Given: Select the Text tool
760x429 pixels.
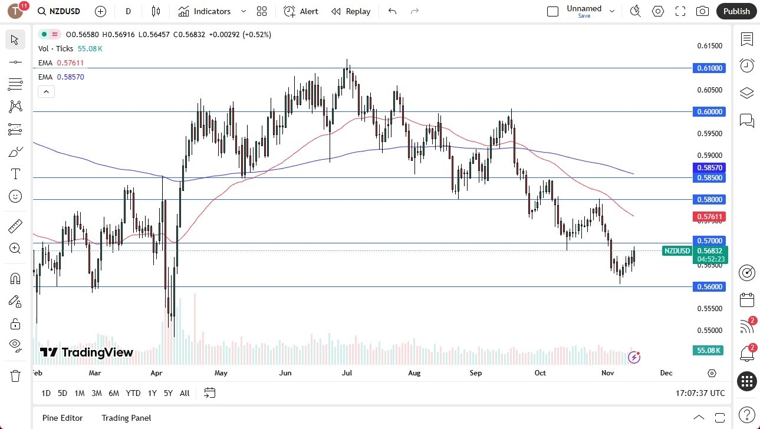Looking at the screenshot, I should (x=15, y=173).
